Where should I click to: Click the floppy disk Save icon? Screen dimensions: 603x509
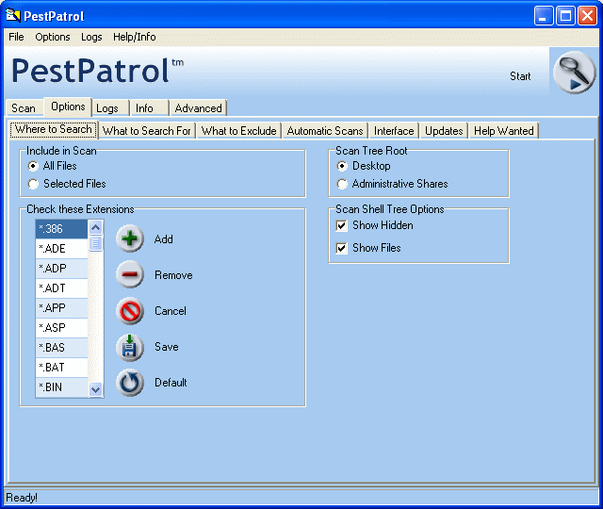tap(130, 347)
